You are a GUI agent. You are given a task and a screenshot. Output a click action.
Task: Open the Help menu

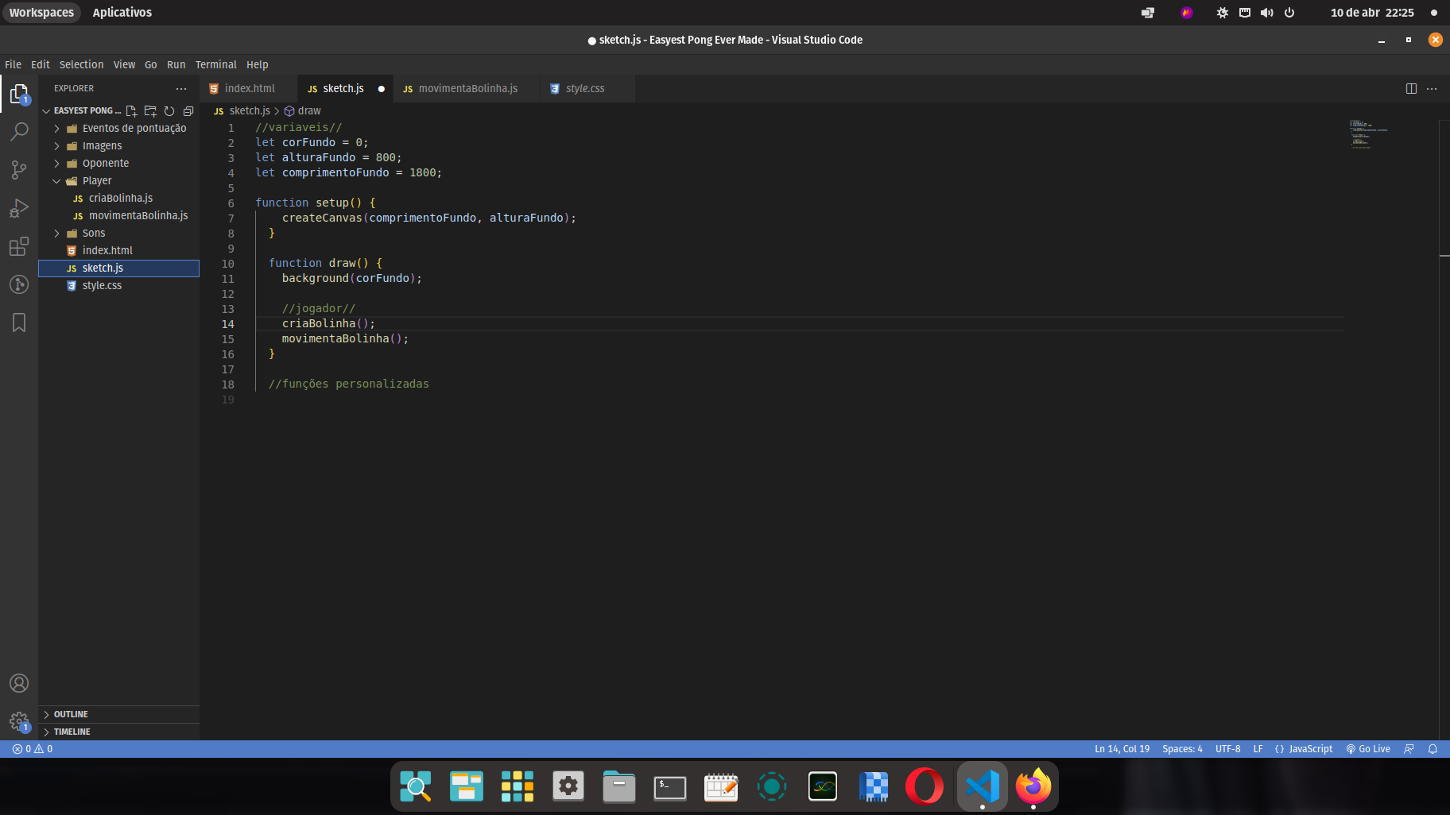tap(257, 65)
